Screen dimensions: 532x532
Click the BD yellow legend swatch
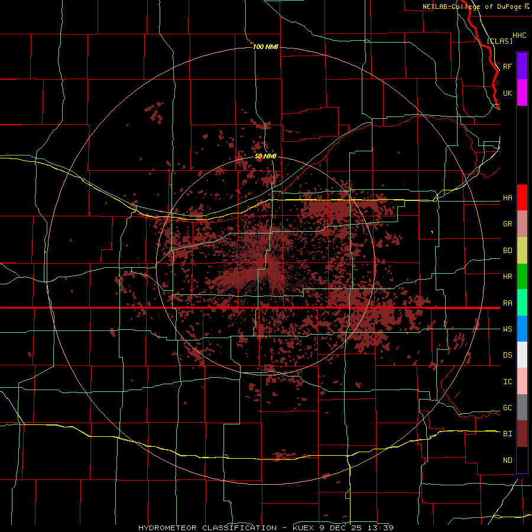click(x=522, y=251)
